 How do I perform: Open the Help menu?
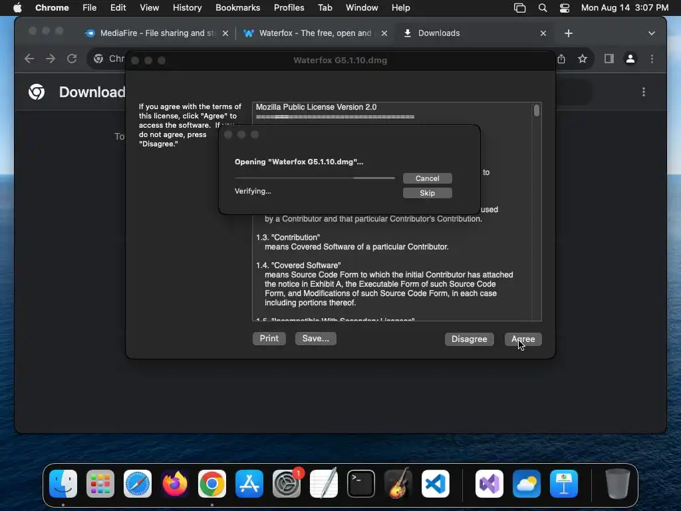pyautogui.click(x=400, y=8)
